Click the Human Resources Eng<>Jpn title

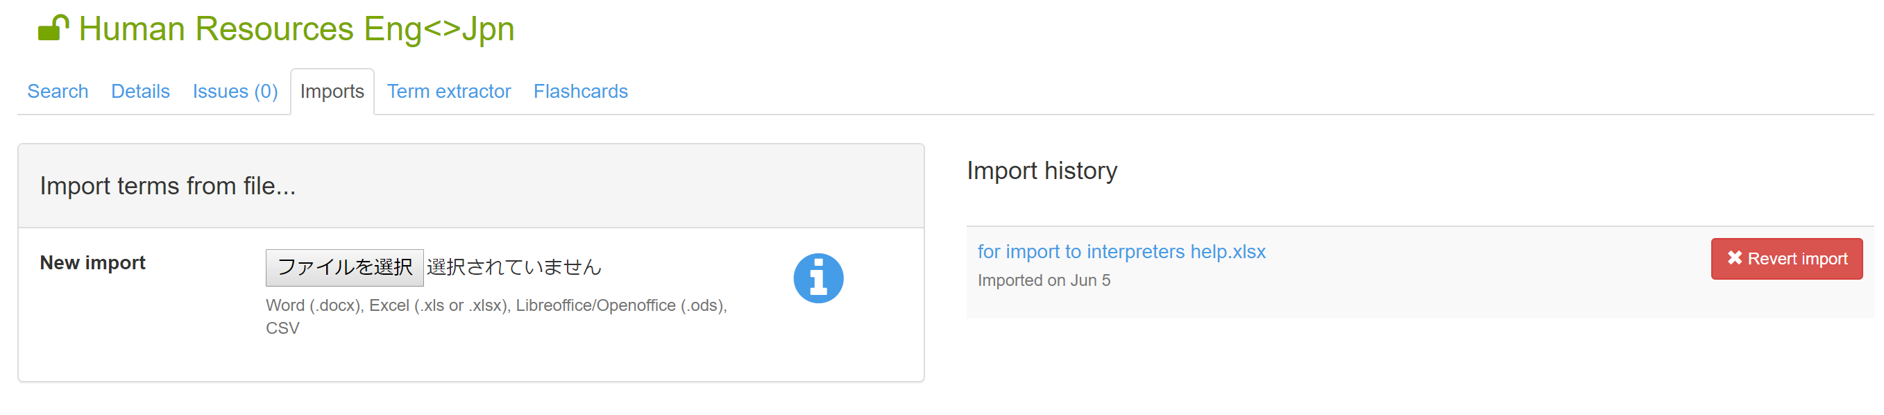(296, 29)
